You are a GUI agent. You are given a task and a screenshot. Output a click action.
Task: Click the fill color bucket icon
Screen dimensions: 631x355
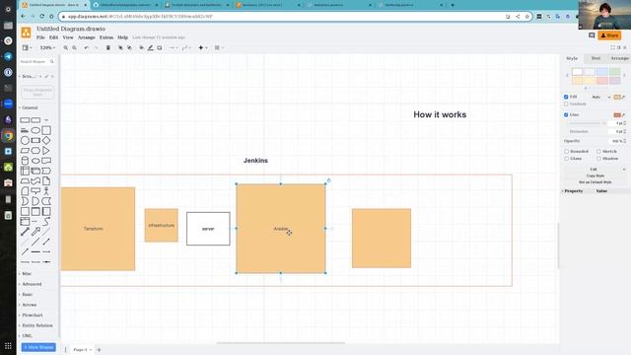click(x=141, y=48)
